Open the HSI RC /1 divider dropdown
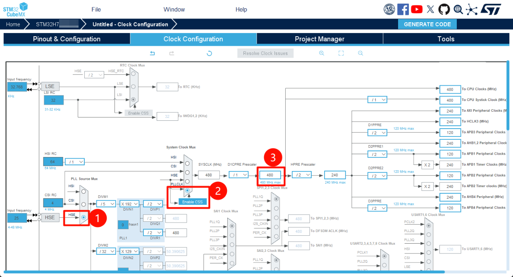Screen dimensions: 513x277 pyautogui.click(x=75, y=162)
